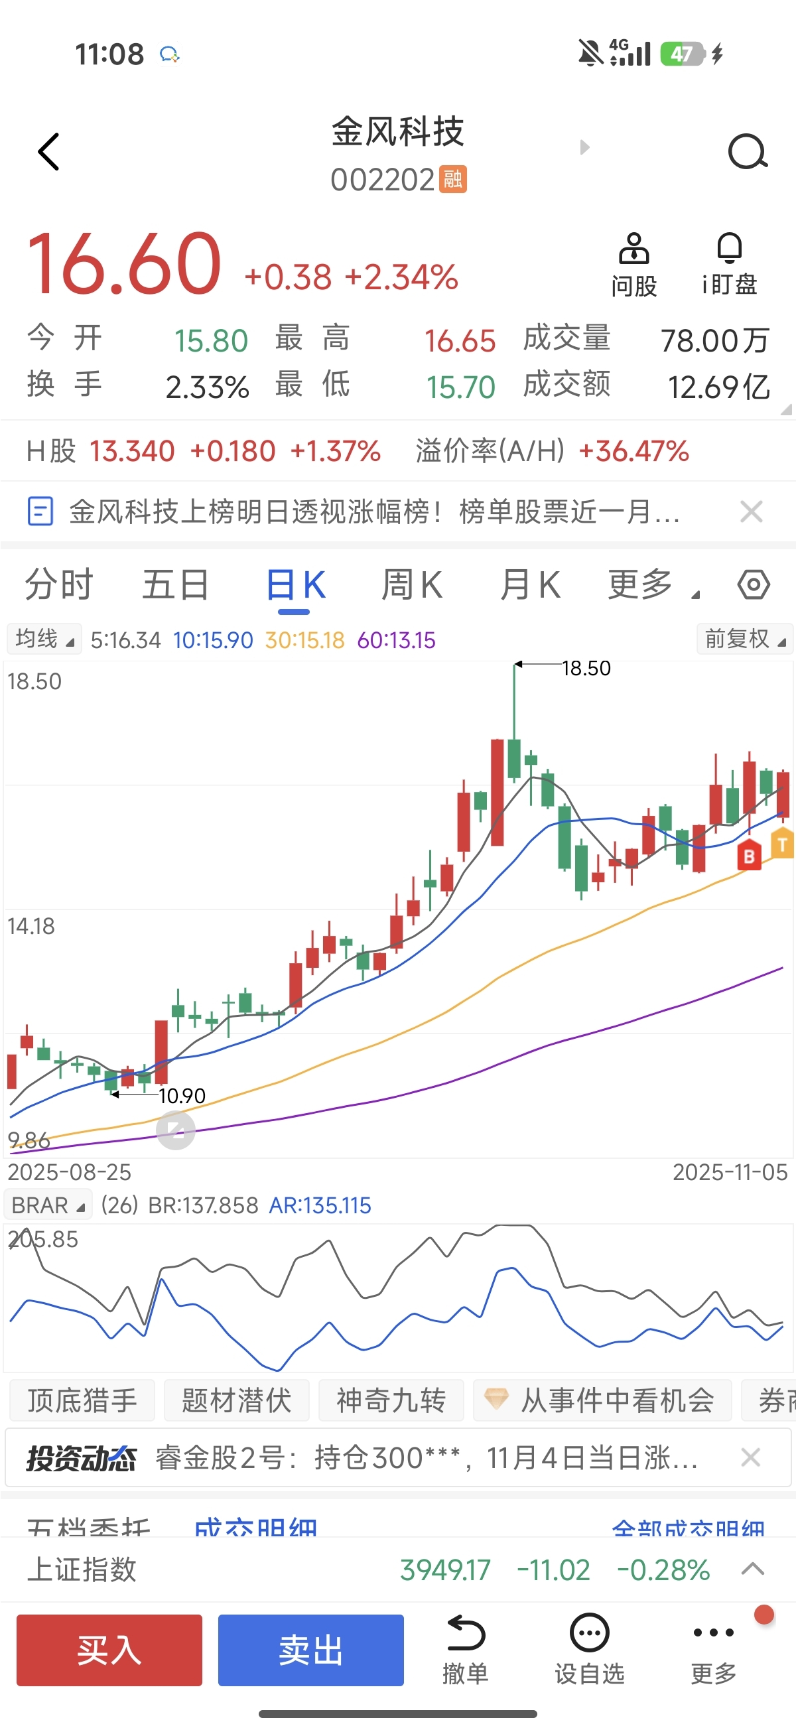Dismiss the 金风科技上榜 news banner
The height and width of the screenshot is (1730, 796).
click(x=751, y=511)
